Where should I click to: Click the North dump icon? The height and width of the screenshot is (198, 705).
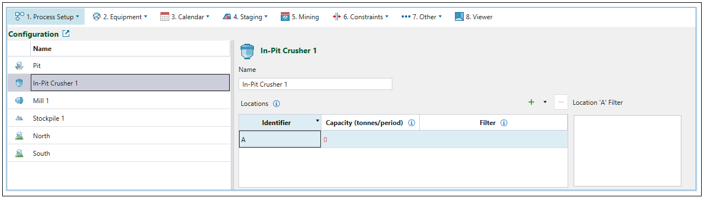tap(19, 136)
